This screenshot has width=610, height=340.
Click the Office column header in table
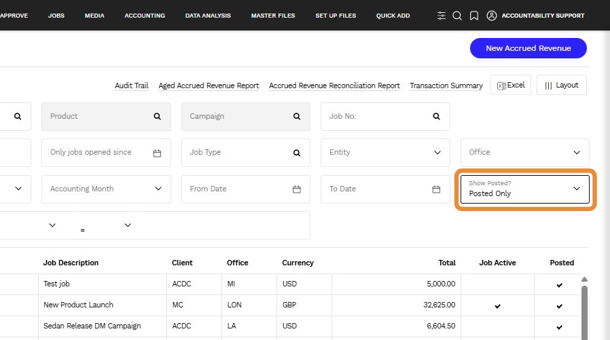(x=237, y=263)
